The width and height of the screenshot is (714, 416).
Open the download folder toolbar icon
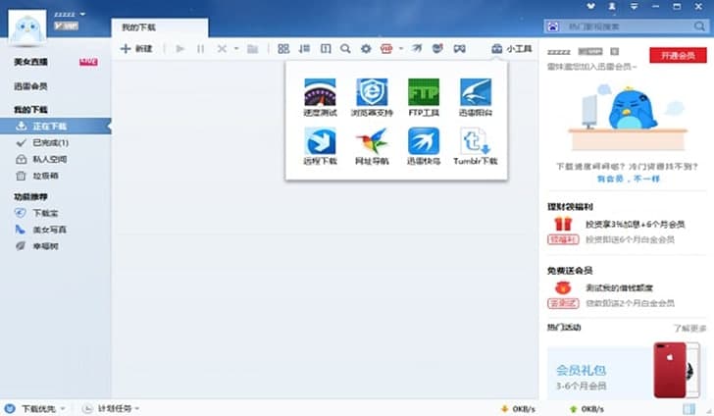pyautogui.click(x=252, y=48)
